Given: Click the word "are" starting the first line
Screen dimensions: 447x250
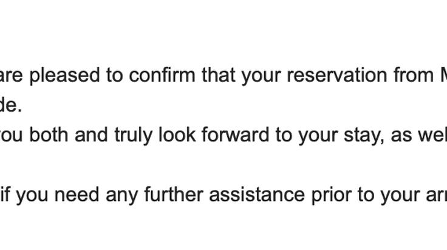Looking at the screenshot, I should pos(12,77).
